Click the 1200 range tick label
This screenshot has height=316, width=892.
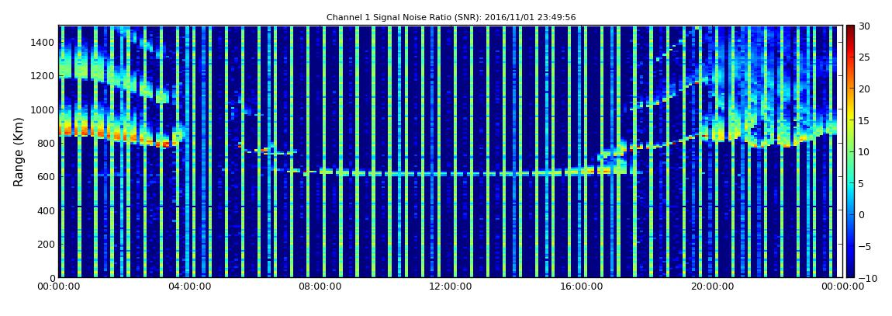coord(43,76)
